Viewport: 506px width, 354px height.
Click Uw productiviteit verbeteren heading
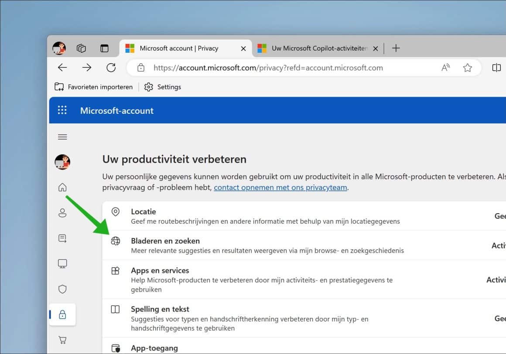tap(174, 159)
